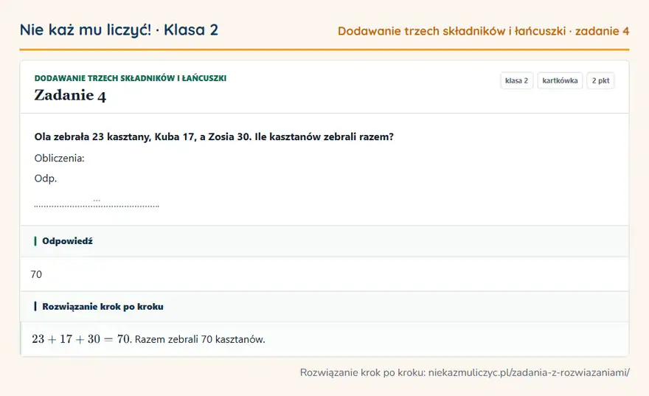Click the 'klasa 2' tag

[516, 80]
